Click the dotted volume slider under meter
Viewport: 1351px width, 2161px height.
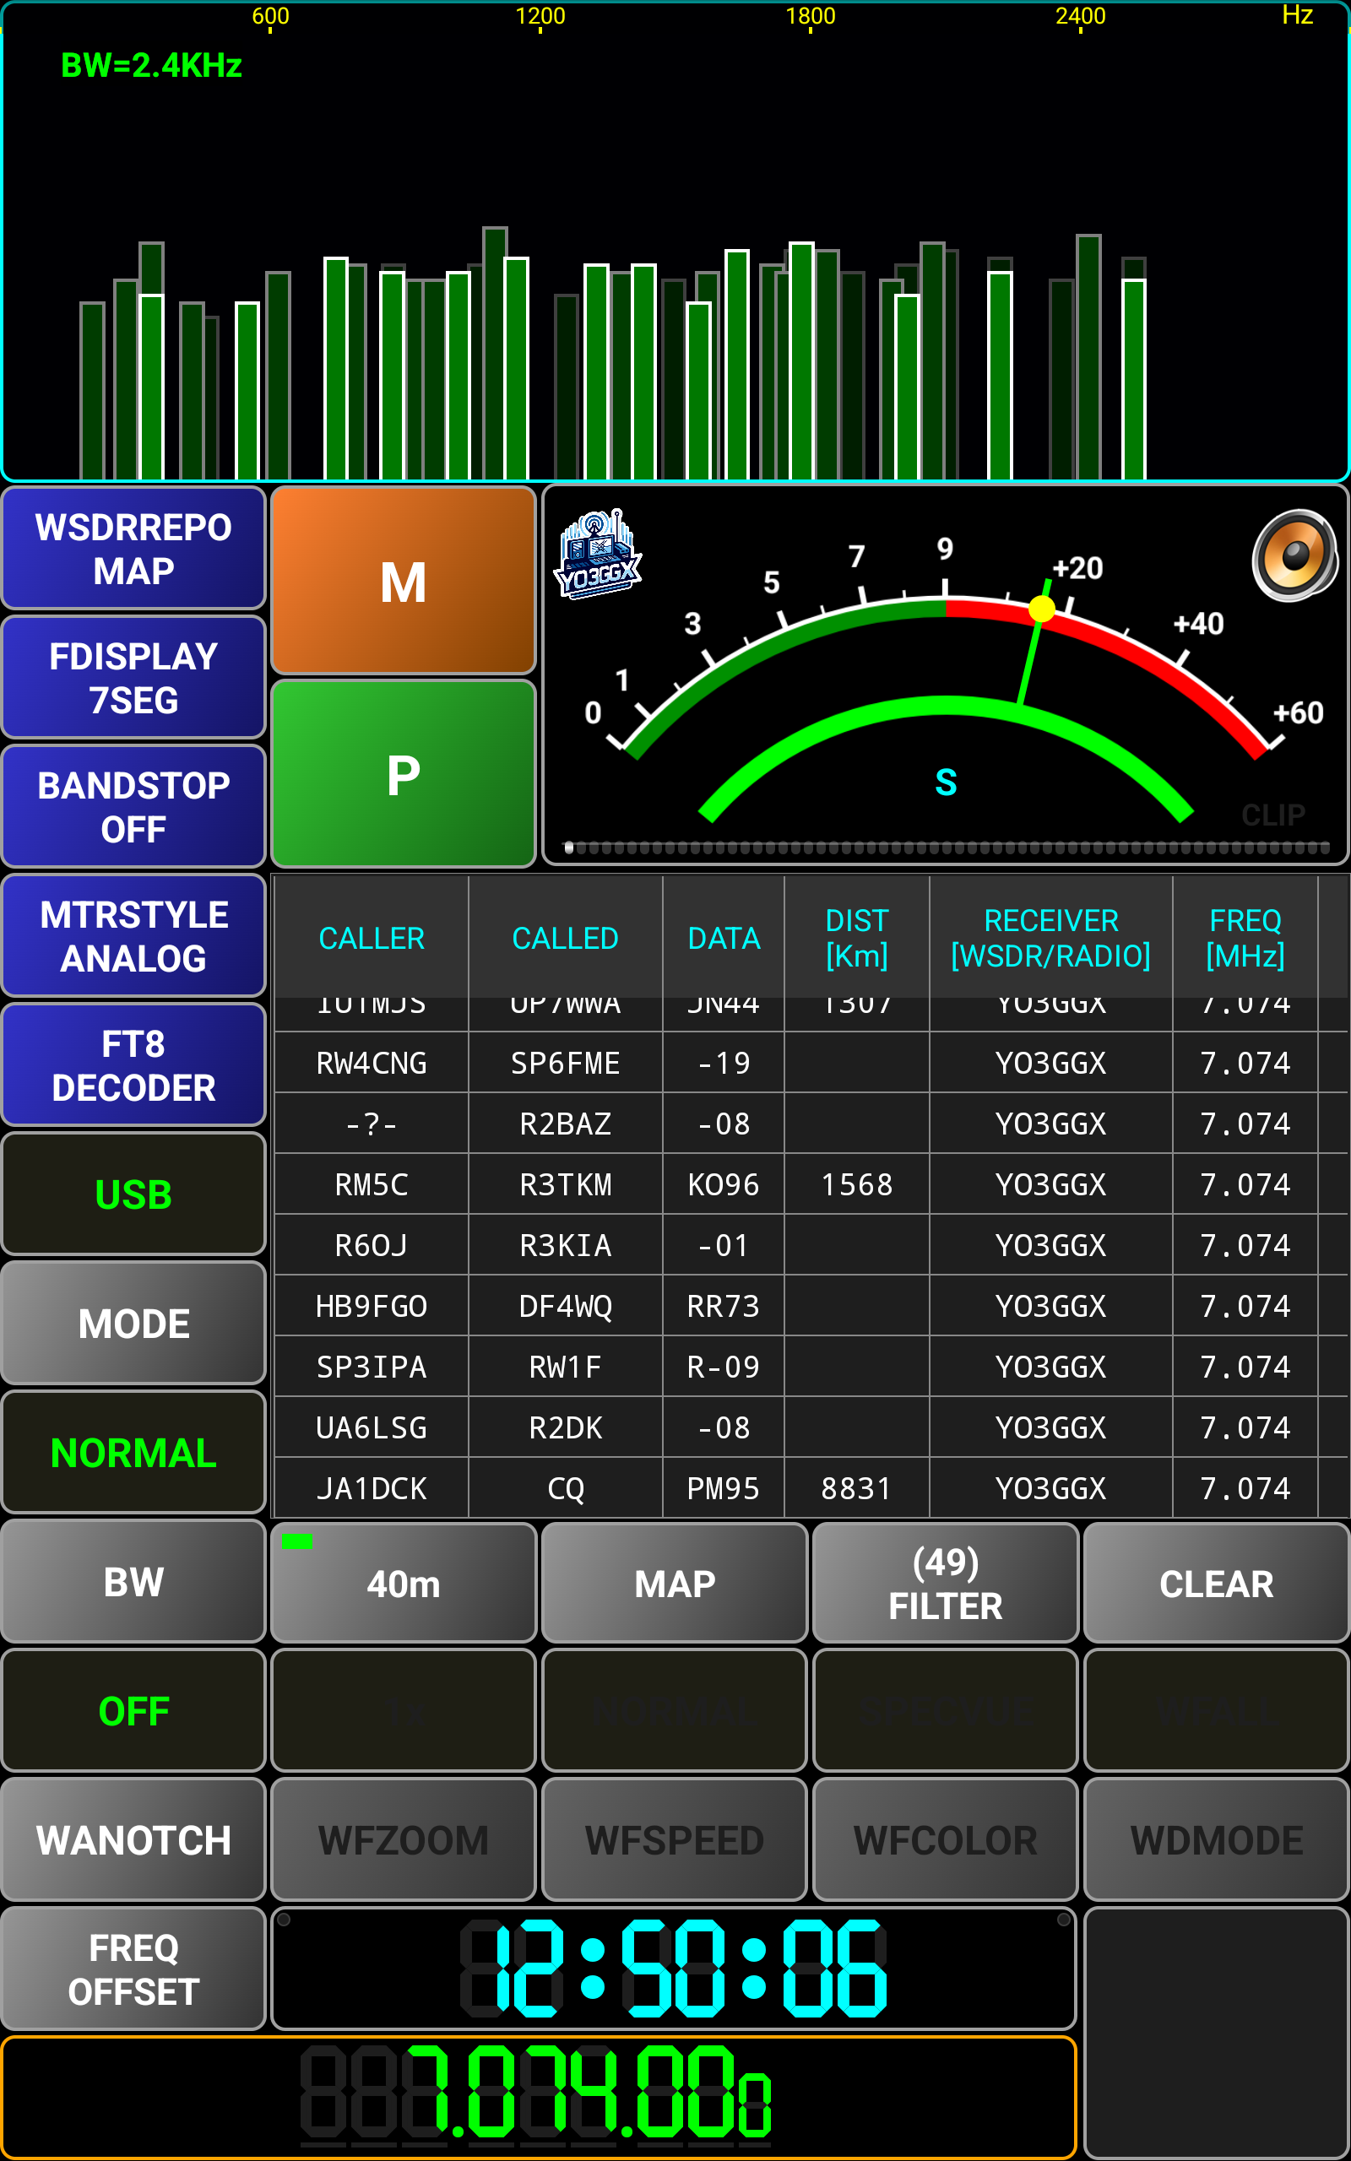[947, 848]
